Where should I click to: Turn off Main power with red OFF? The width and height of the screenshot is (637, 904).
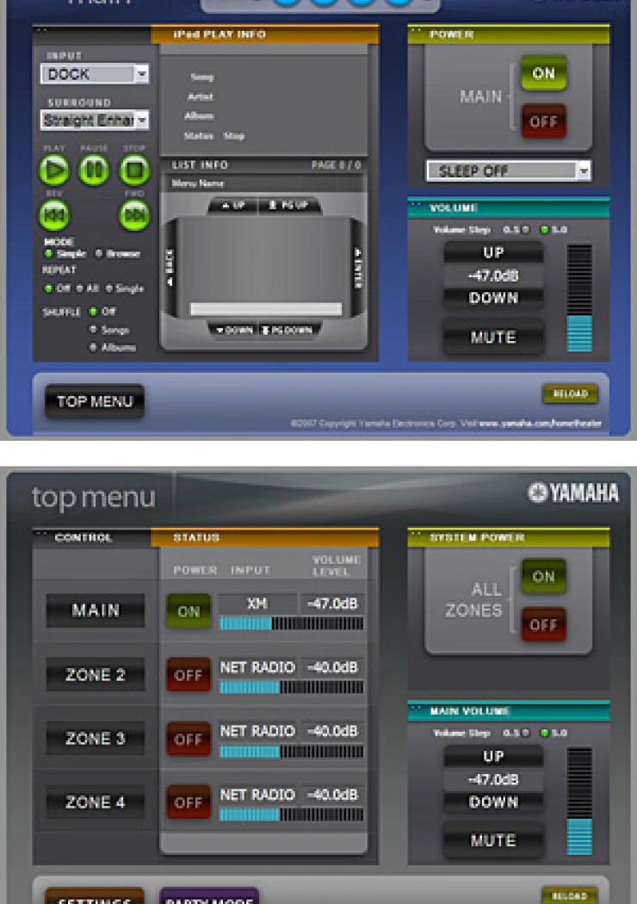tap(544, 121)
